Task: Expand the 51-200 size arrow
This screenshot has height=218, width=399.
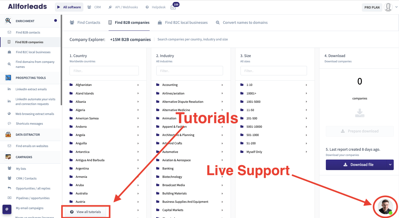Action: (x=306, y=143)
